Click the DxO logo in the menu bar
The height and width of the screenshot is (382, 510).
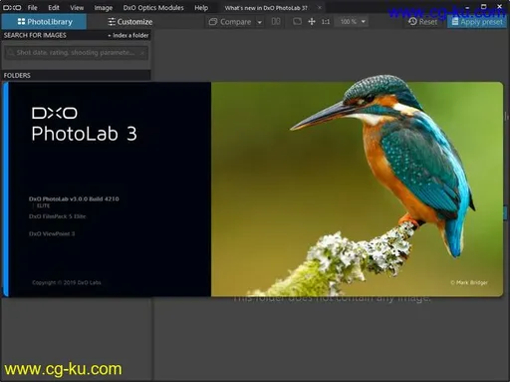(12, 7)
